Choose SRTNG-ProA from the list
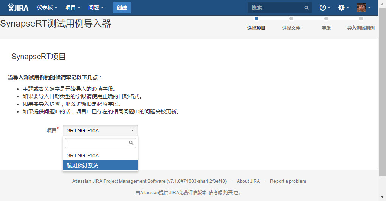 100,155
